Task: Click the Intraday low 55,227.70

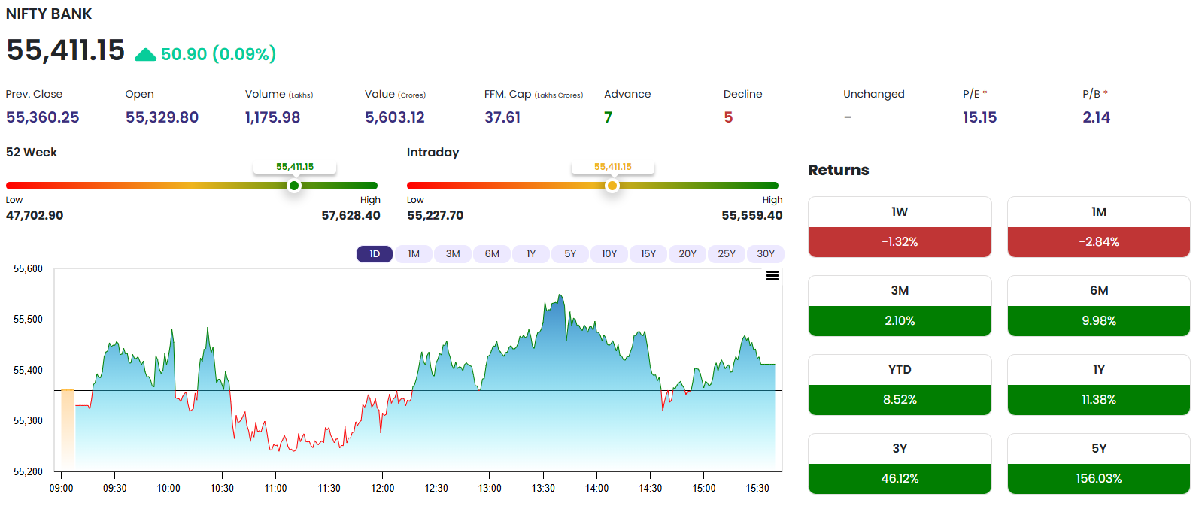Action: 435,216
